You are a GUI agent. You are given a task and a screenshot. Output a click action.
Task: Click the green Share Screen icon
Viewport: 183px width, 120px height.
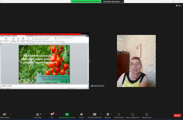click(67, 114)
